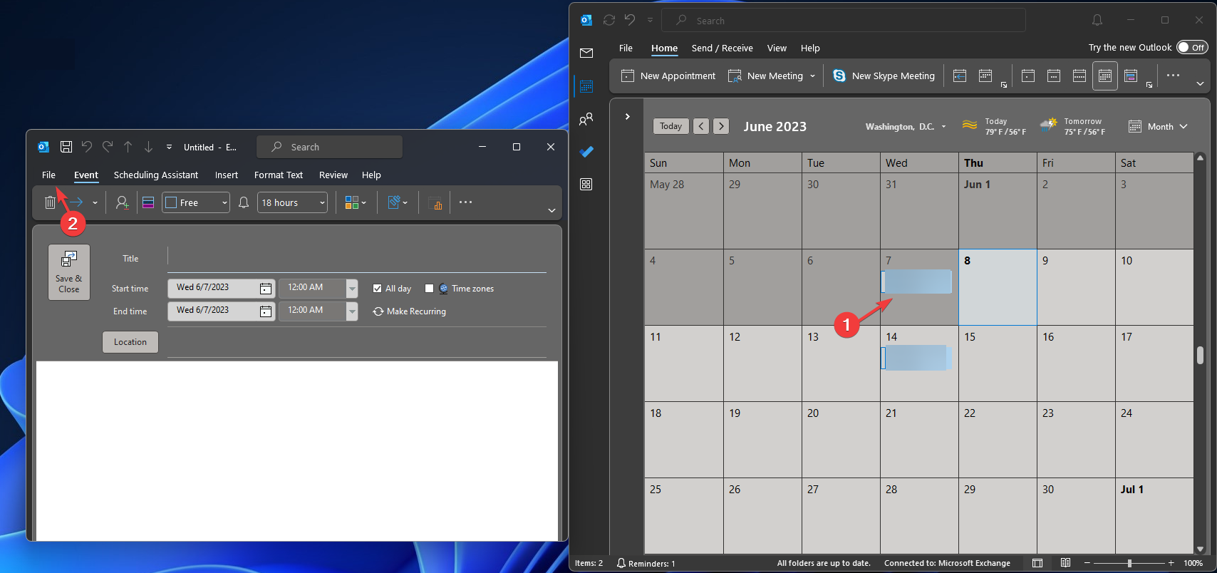
Task: Click the Delete trash icon in event ribbon
Action: (x=49, y=202)
